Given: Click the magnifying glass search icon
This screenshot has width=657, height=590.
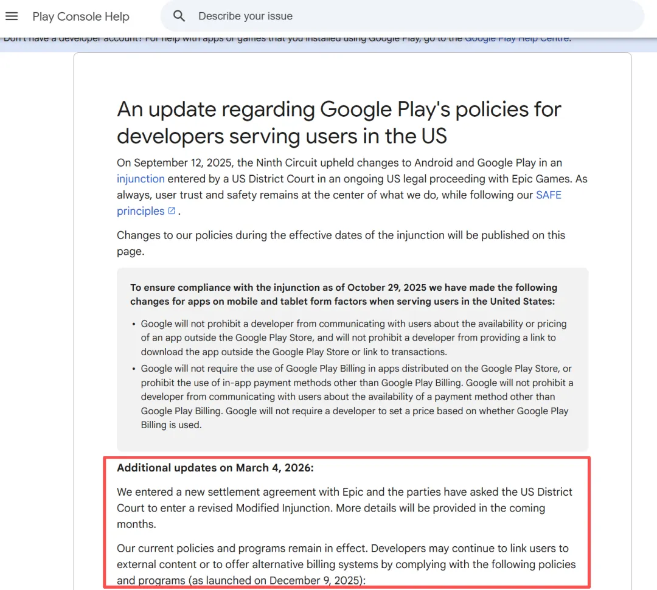Looking at the screenshot, I should 179,16.
